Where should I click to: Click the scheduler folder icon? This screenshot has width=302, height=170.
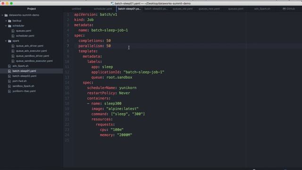point(9,26)
